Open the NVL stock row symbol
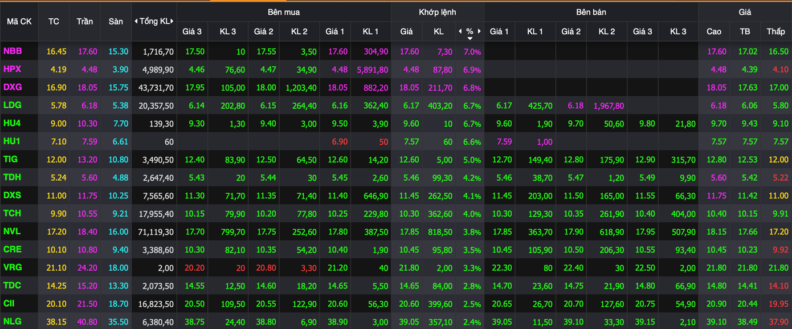This screenshot has width=792, height=329. (x=12, y=231)
